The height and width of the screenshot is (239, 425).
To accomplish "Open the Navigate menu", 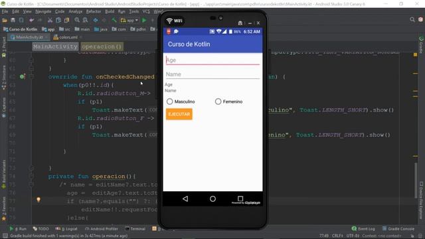I will pyautogui.click(x=43, y=11).
